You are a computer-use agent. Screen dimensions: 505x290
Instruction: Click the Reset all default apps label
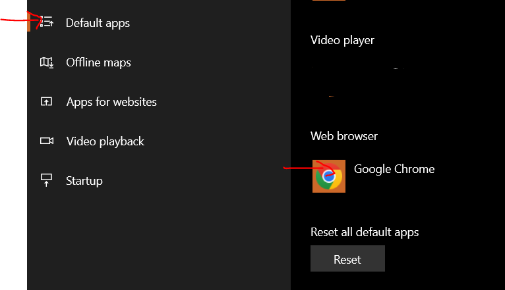click(x=365, y=232)
